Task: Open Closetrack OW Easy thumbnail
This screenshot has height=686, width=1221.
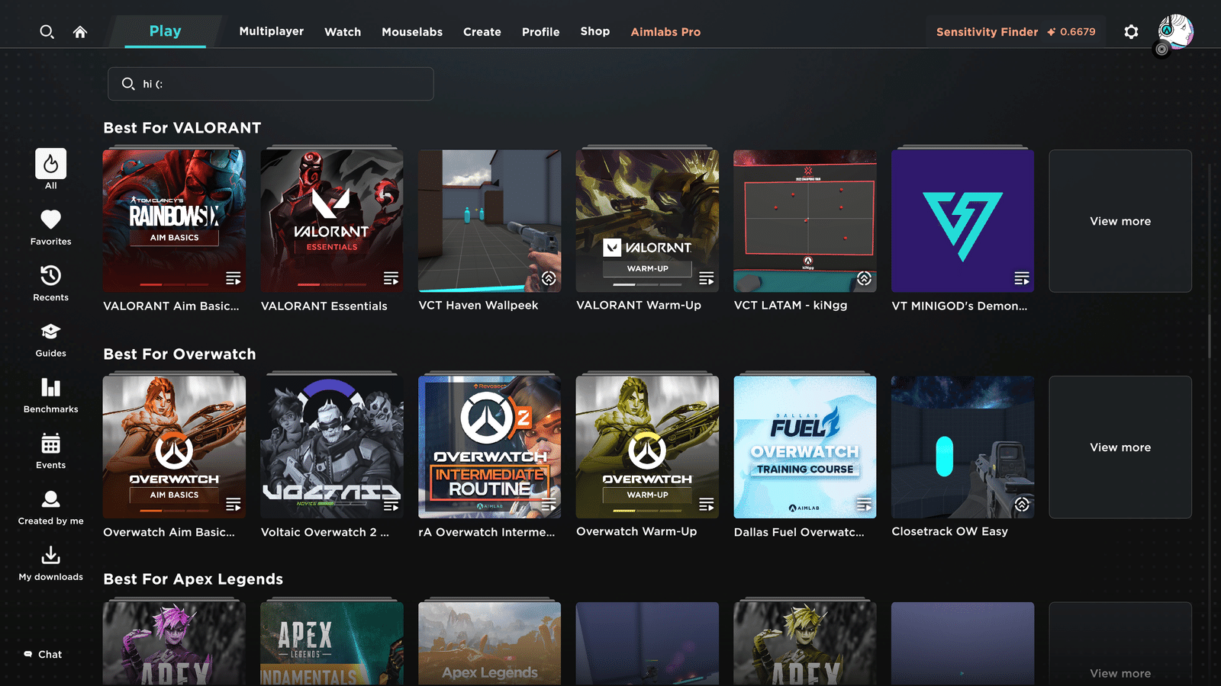Action: click(x=963, y=447)
